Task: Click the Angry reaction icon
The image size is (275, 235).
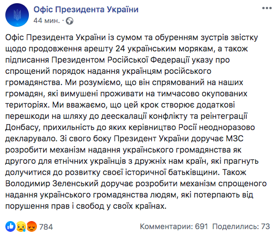Action: pos(32,226)
